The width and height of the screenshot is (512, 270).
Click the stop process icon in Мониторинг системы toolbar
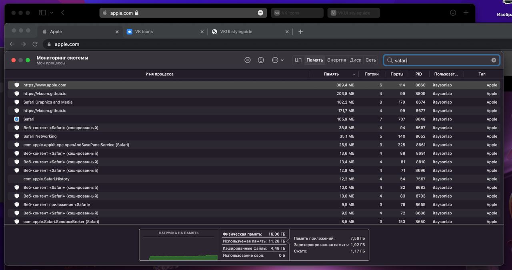(248, 60)
